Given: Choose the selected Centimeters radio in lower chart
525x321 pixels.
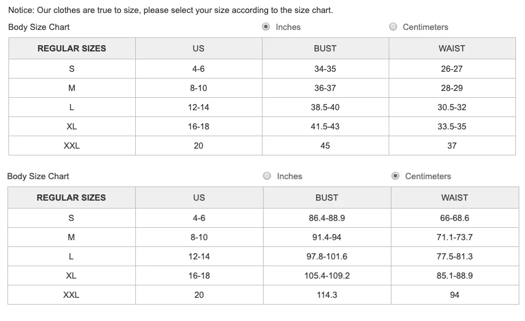Looking at the screenshot, I should click(395, 176).
